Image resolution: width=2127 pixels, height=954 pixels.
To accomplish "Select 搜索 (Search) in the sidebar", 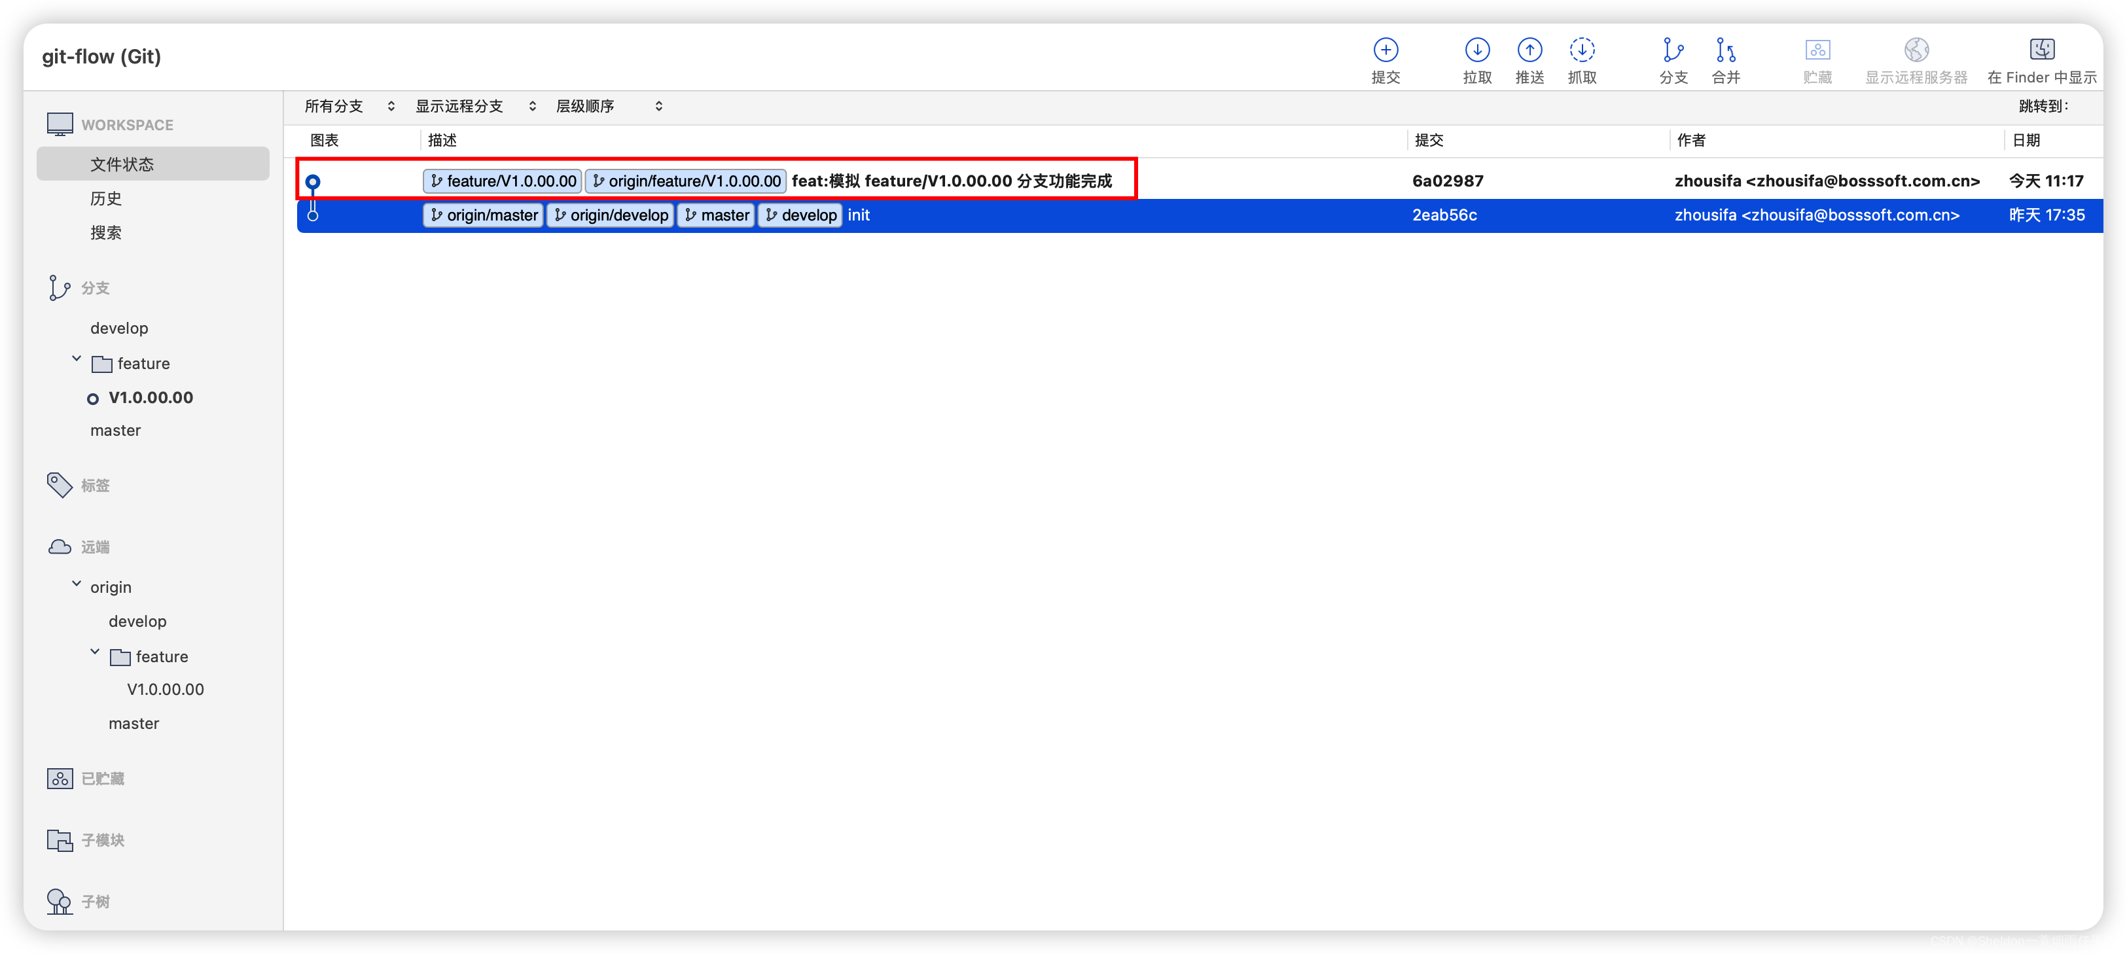I will pos(105,233).
